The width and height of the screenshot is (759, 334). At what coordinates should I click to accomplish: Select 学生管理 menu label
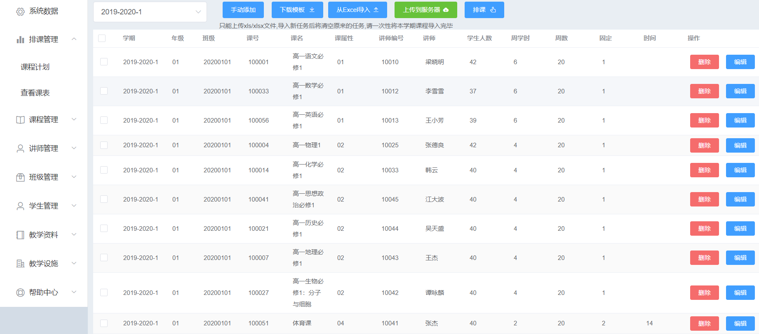coord(44,206)
